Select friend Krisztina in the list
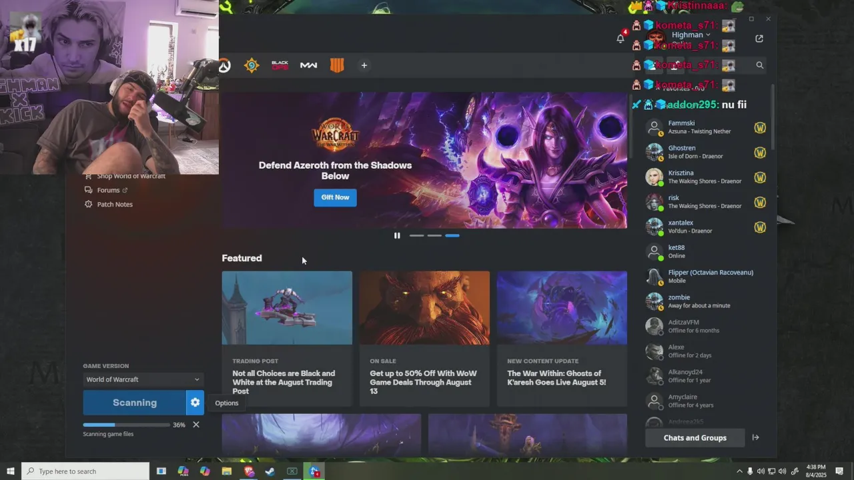Screen dimensions: 854x480 coord(705,177)
